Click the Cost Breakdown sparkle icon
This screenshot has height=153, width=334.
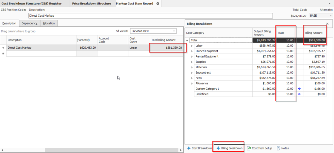189,148
